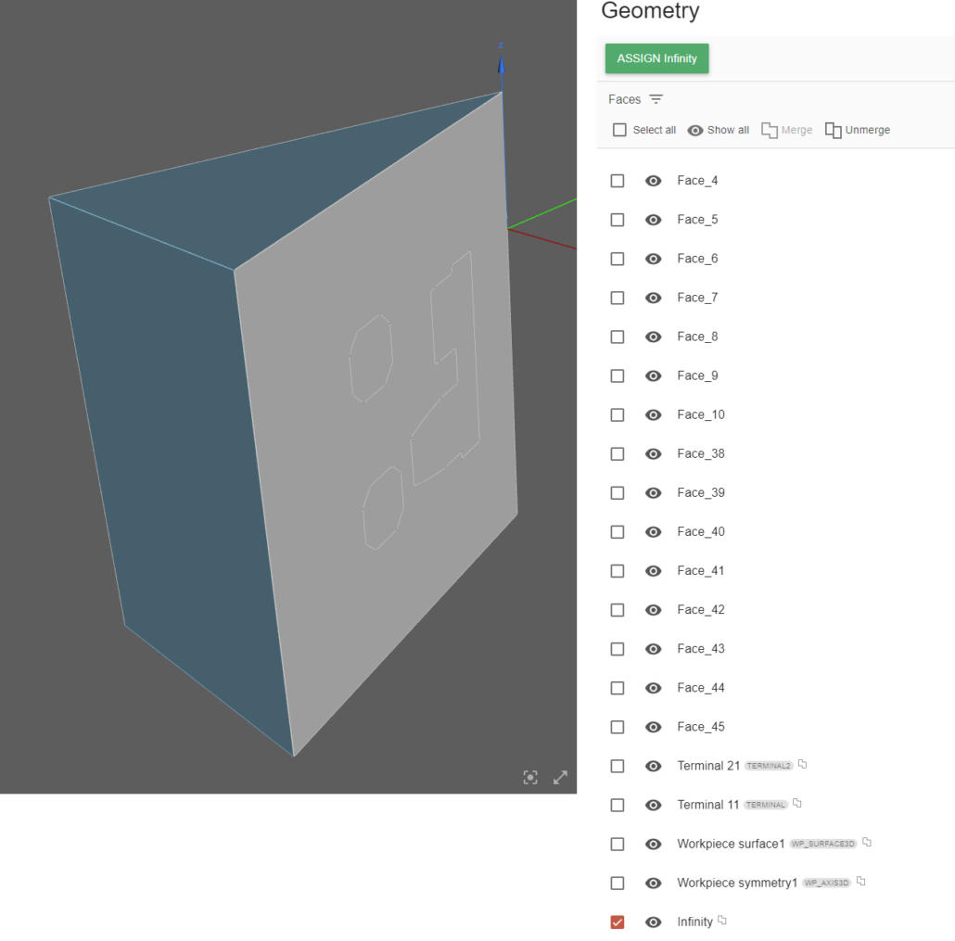Click the copy icon beside Workpiece symmetry1
The width and height of the screenshot is (955, 941).
click(x=861, y=882)
